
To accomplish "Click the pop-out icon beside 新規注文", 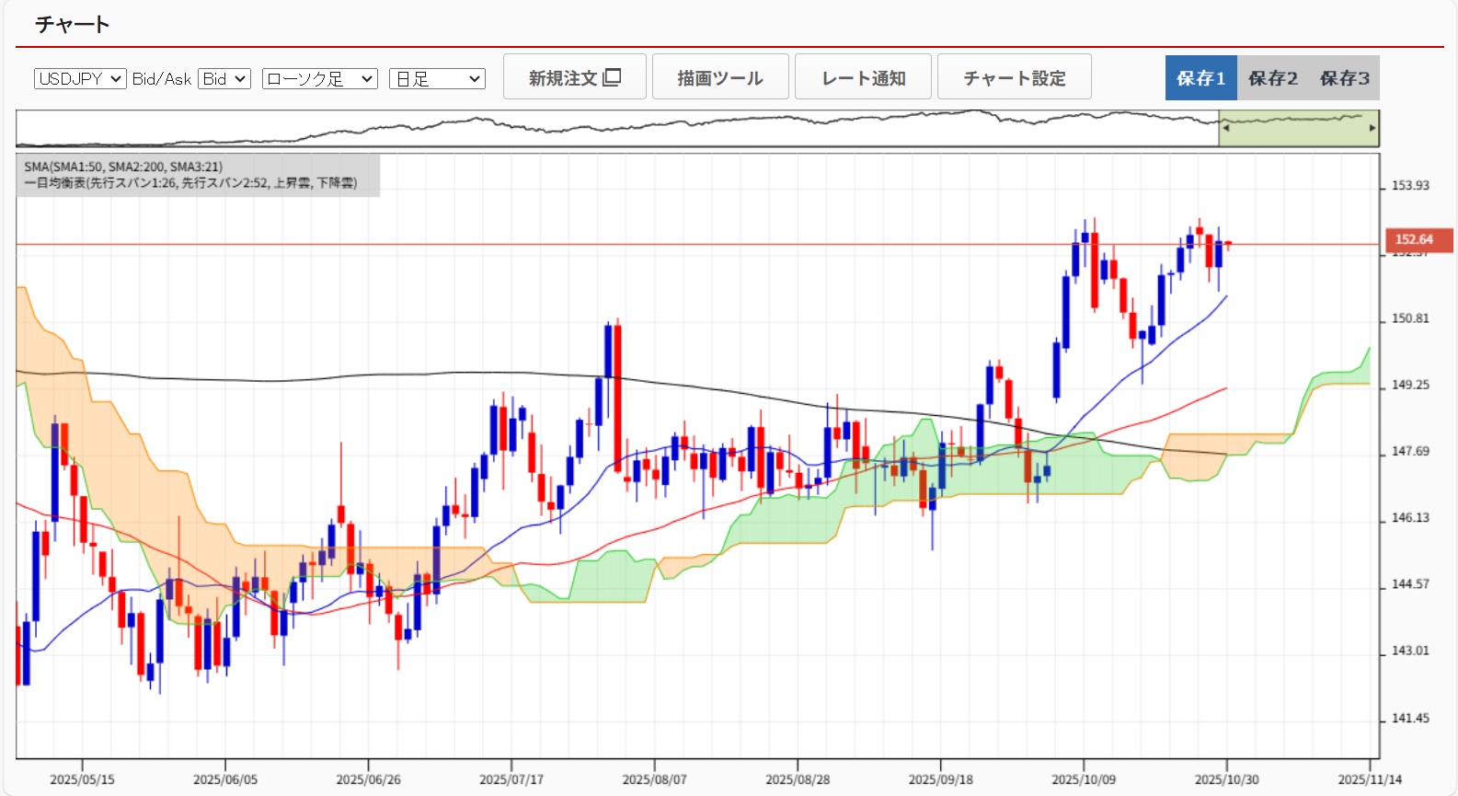I will point(612,77).
